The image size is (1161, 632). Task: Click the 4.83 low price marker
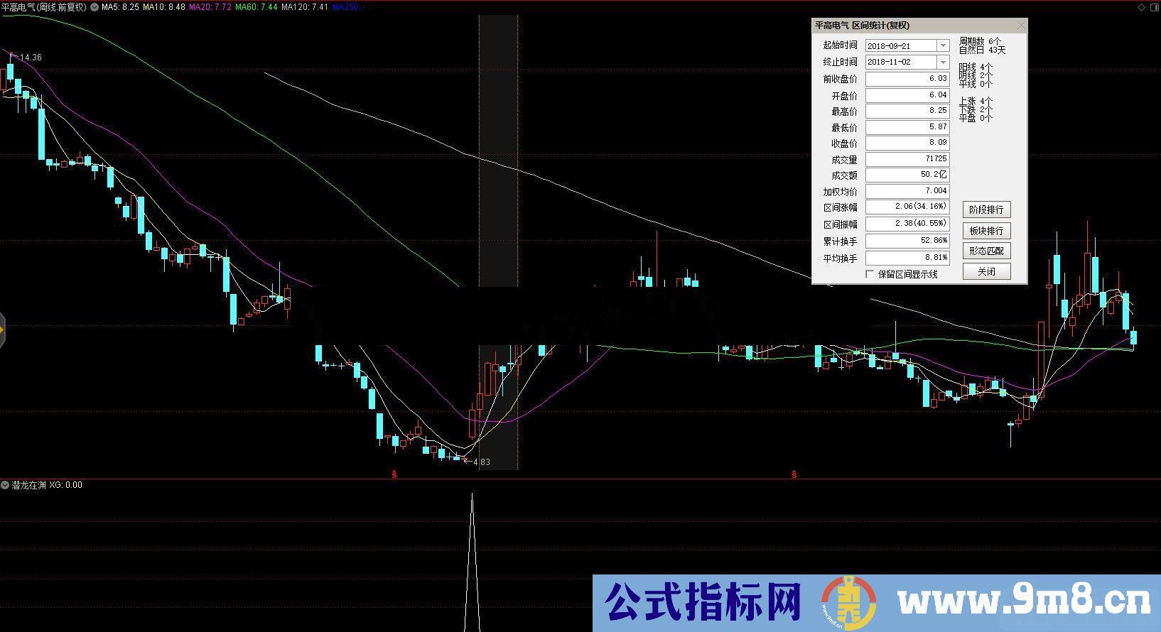point(481,462)
